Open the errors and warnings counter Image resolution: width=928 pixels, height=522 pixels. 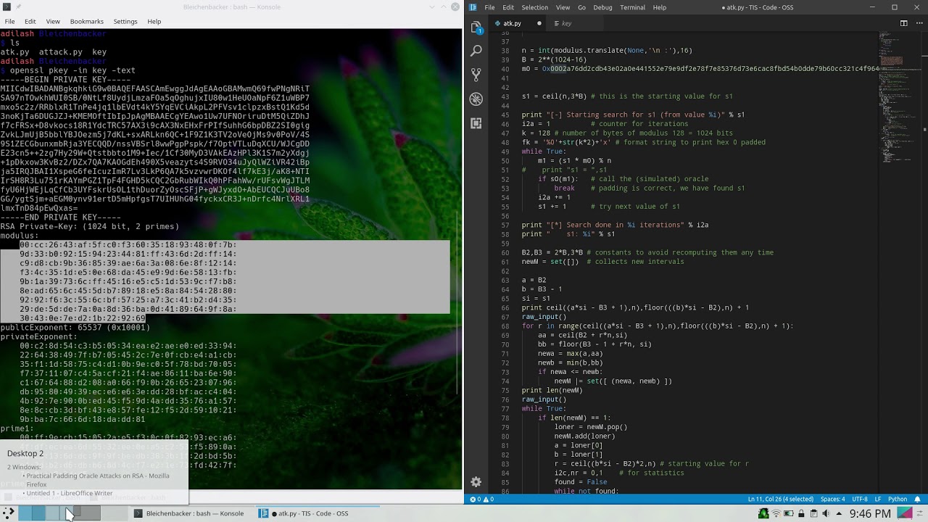(482, 500)
